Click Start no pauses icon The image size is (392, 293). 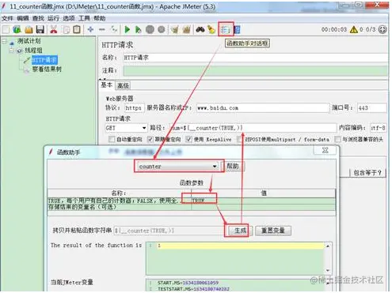coord(139,29)
